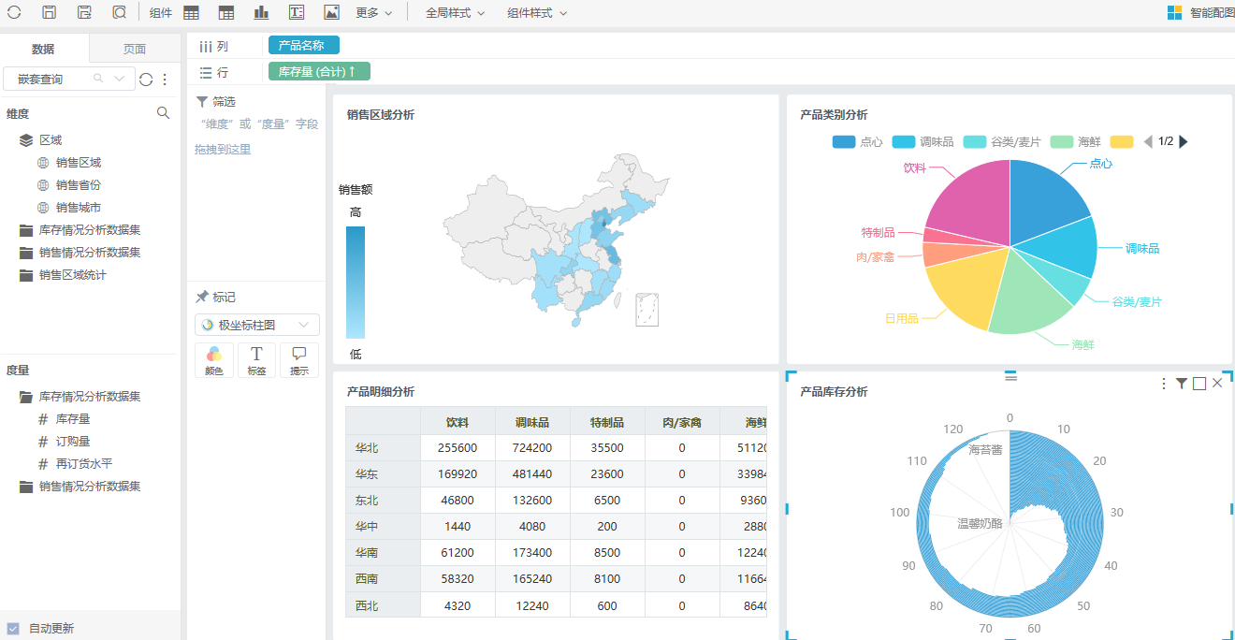Click the refresh icon in the top toolbar
Viewport: 1235px width, 640px height.
(x=14, y=13)
